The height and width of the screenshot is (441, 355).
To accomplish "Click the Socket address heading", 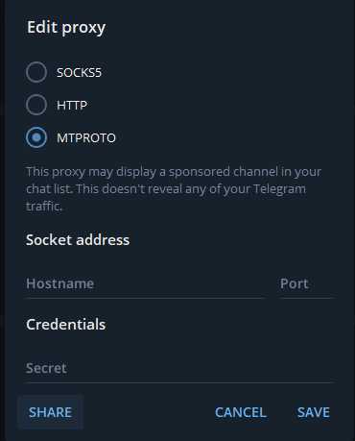I will pyautogui.click(x=78, y=240).
